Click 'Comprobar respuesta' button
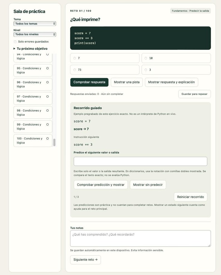 [89, 82]
